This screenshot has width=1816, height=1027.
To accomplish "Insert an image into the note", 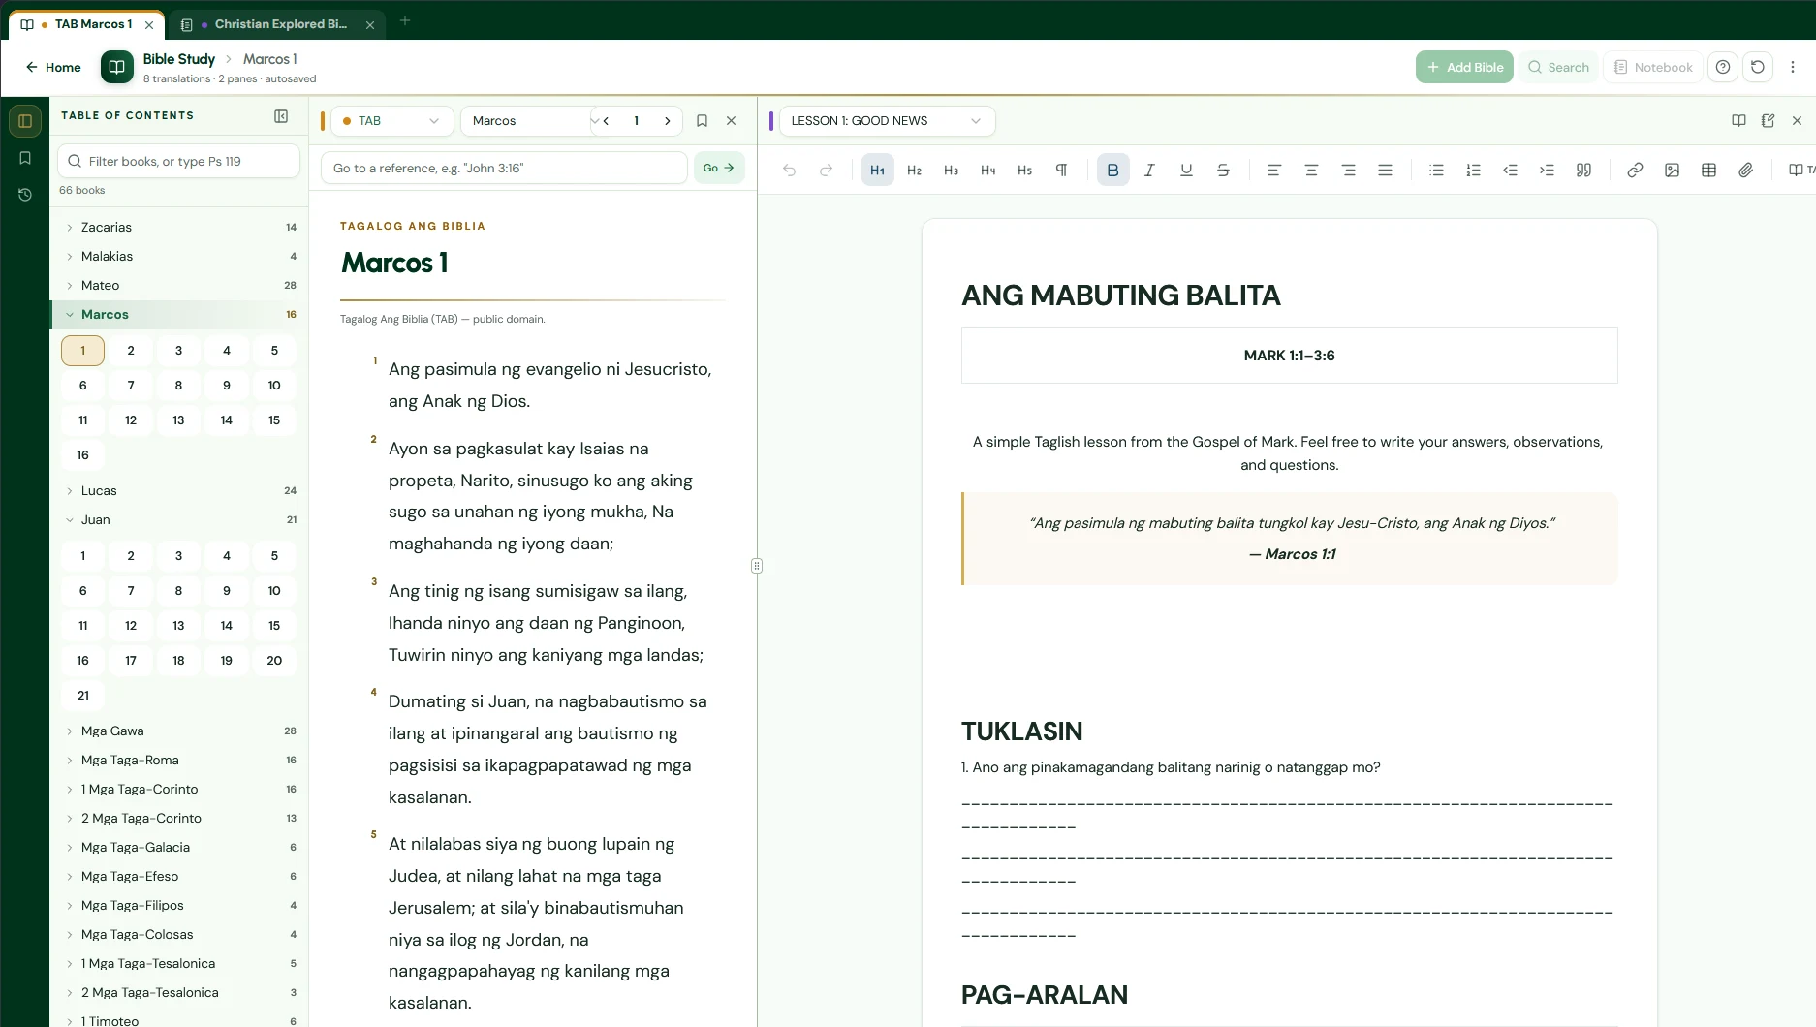I will (x=1672, y=170).
